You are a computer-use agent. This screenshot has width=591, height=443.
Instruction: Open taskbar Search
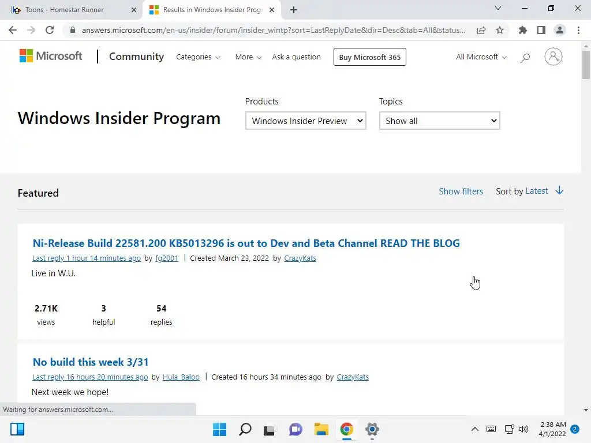(245, 429)
